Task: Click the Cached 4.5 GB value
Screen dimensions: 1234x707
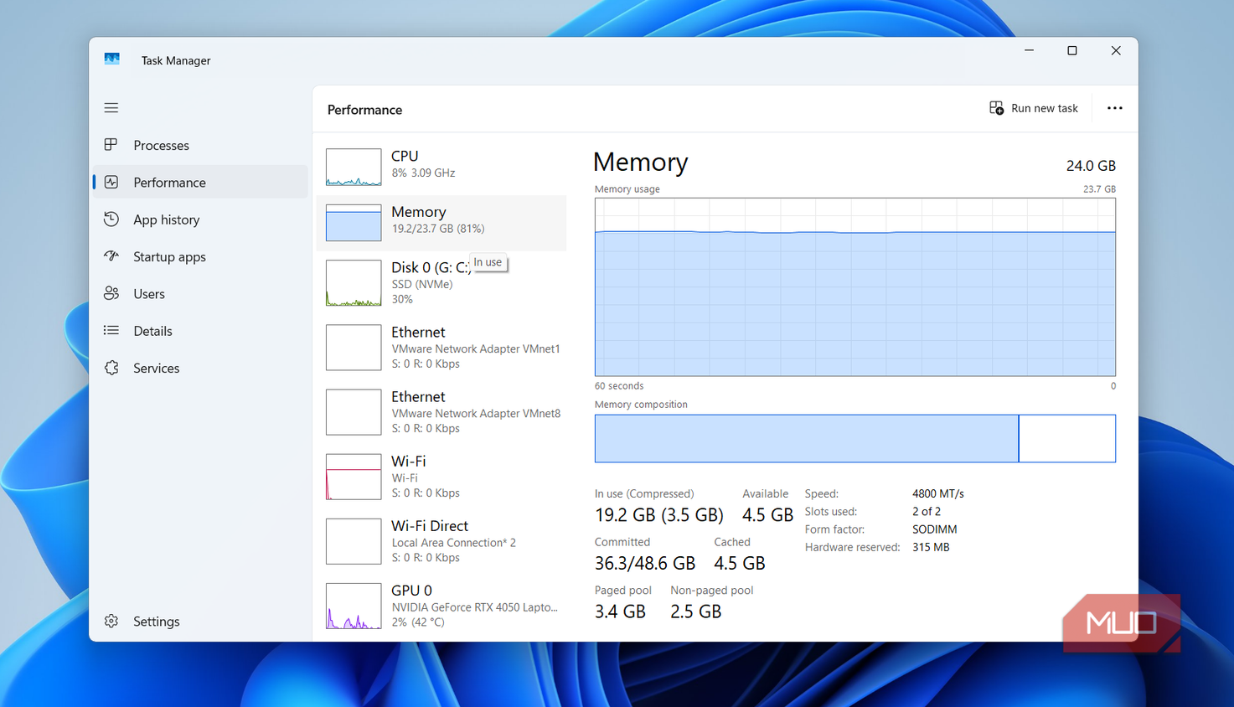Action: (739, 563)
